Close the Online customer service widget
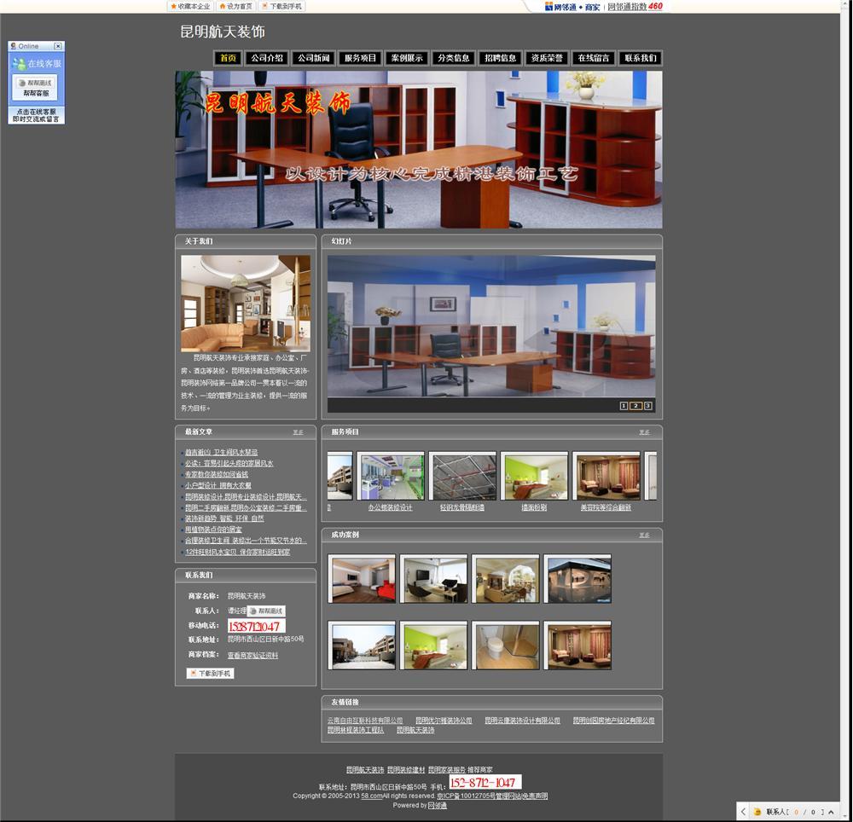This screenshot has width=853, height=822. pos(58,46)
